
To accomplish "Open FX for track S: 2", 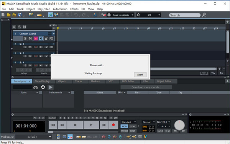I will tap(51, 47).
